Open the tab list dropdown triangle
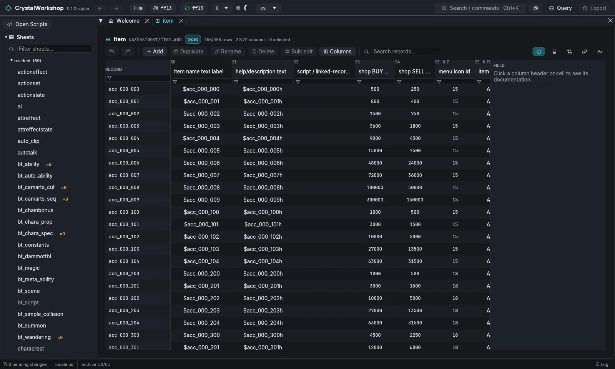Image resolution: width=615 pixels, height=369 pixels. [101, 21]
